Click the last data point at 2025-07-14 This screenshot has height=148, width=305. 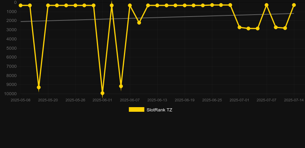pyautogui.click(x=294, y=5)
